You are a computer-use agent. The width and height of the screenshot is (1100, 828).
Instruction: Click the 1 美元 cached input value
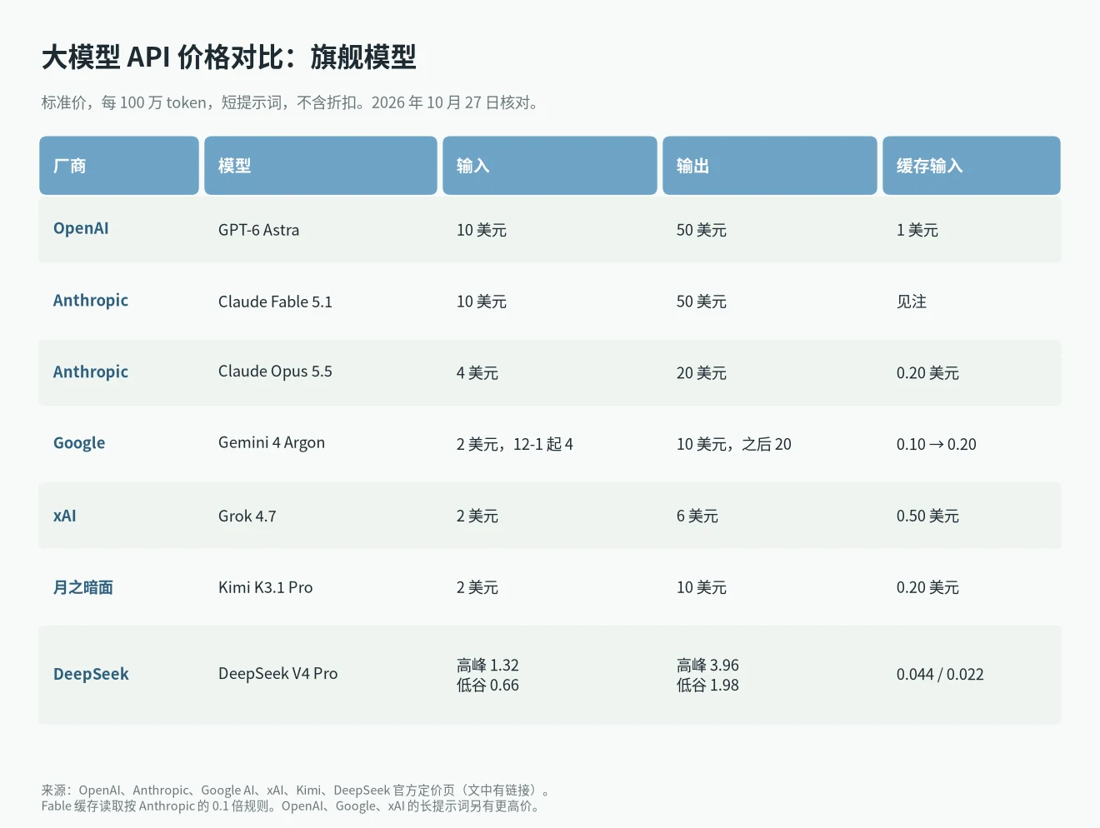pos(917,230)
